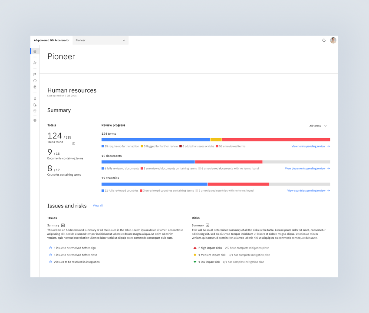Viewport: 369px width, 313px height.
Task: Open the All terms filter dropdown
Action: [317, 126]
